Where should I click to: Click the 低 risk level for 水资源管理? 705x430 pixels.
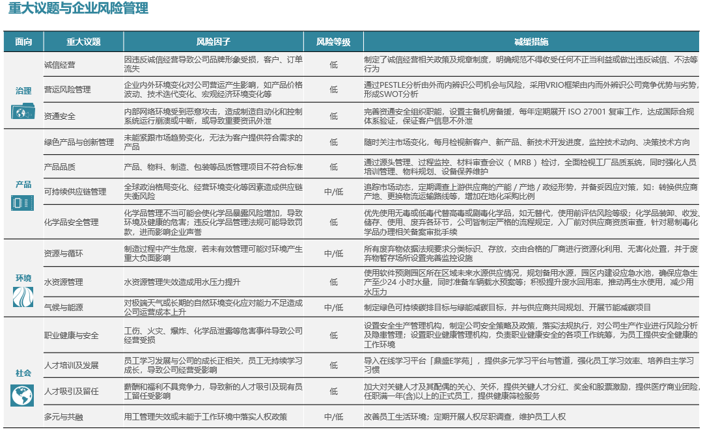[x=333, y=282]
